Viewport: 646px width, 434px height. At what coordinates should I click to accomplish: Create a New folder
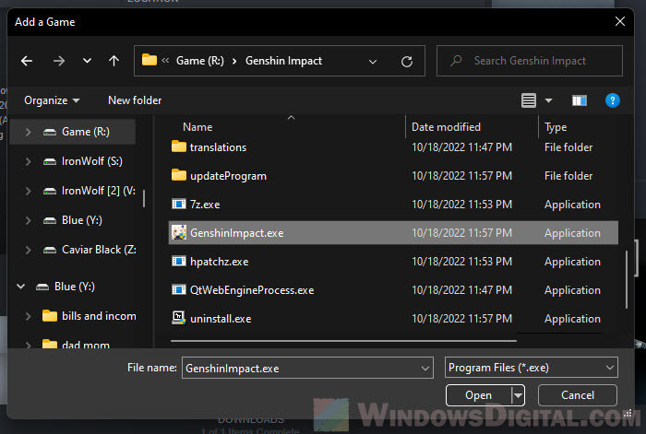point(135,100)
